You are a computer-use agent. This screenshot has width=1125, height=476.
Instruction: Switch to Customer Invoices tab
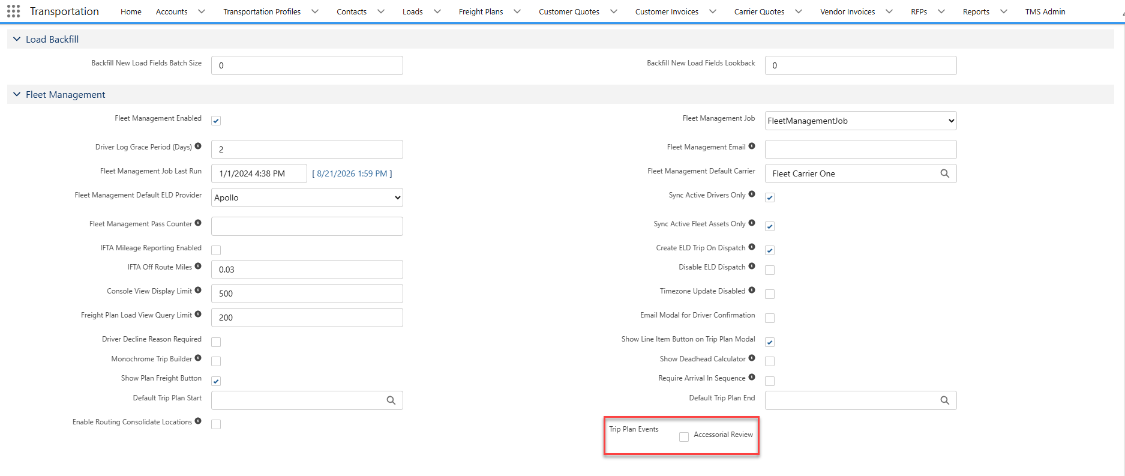click(x=667, y=11)
